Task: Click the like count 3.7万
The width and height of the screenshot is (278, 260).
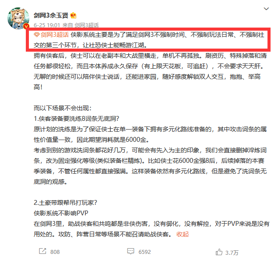Action: [232, 253]
